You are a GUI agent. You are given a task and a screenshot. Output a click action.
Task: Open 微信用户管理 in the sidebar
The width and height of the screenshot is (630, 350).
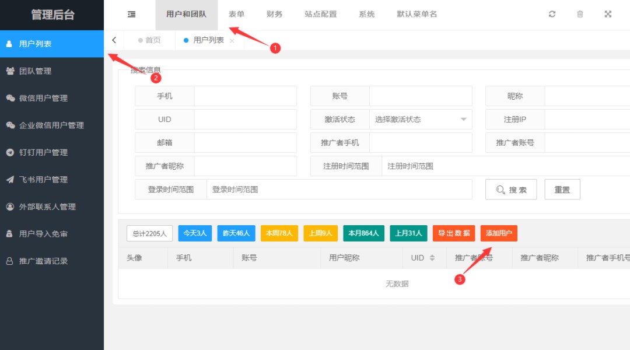point(43,98)
